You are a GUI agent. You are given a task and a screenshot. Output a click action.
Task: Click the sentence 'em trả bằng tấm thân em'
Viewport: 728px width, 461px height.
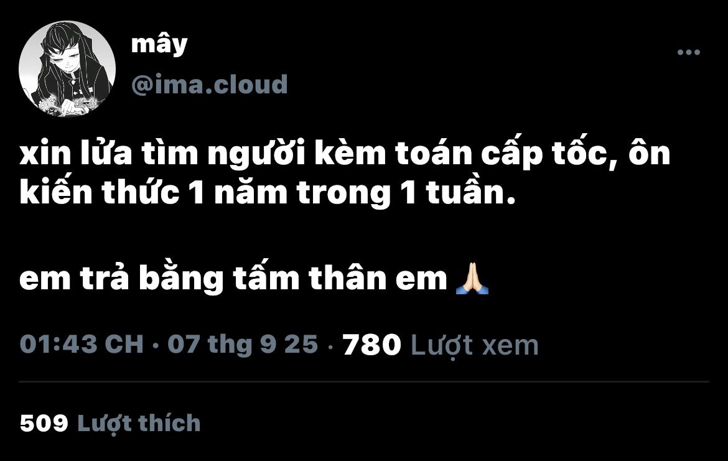(233, 279)
